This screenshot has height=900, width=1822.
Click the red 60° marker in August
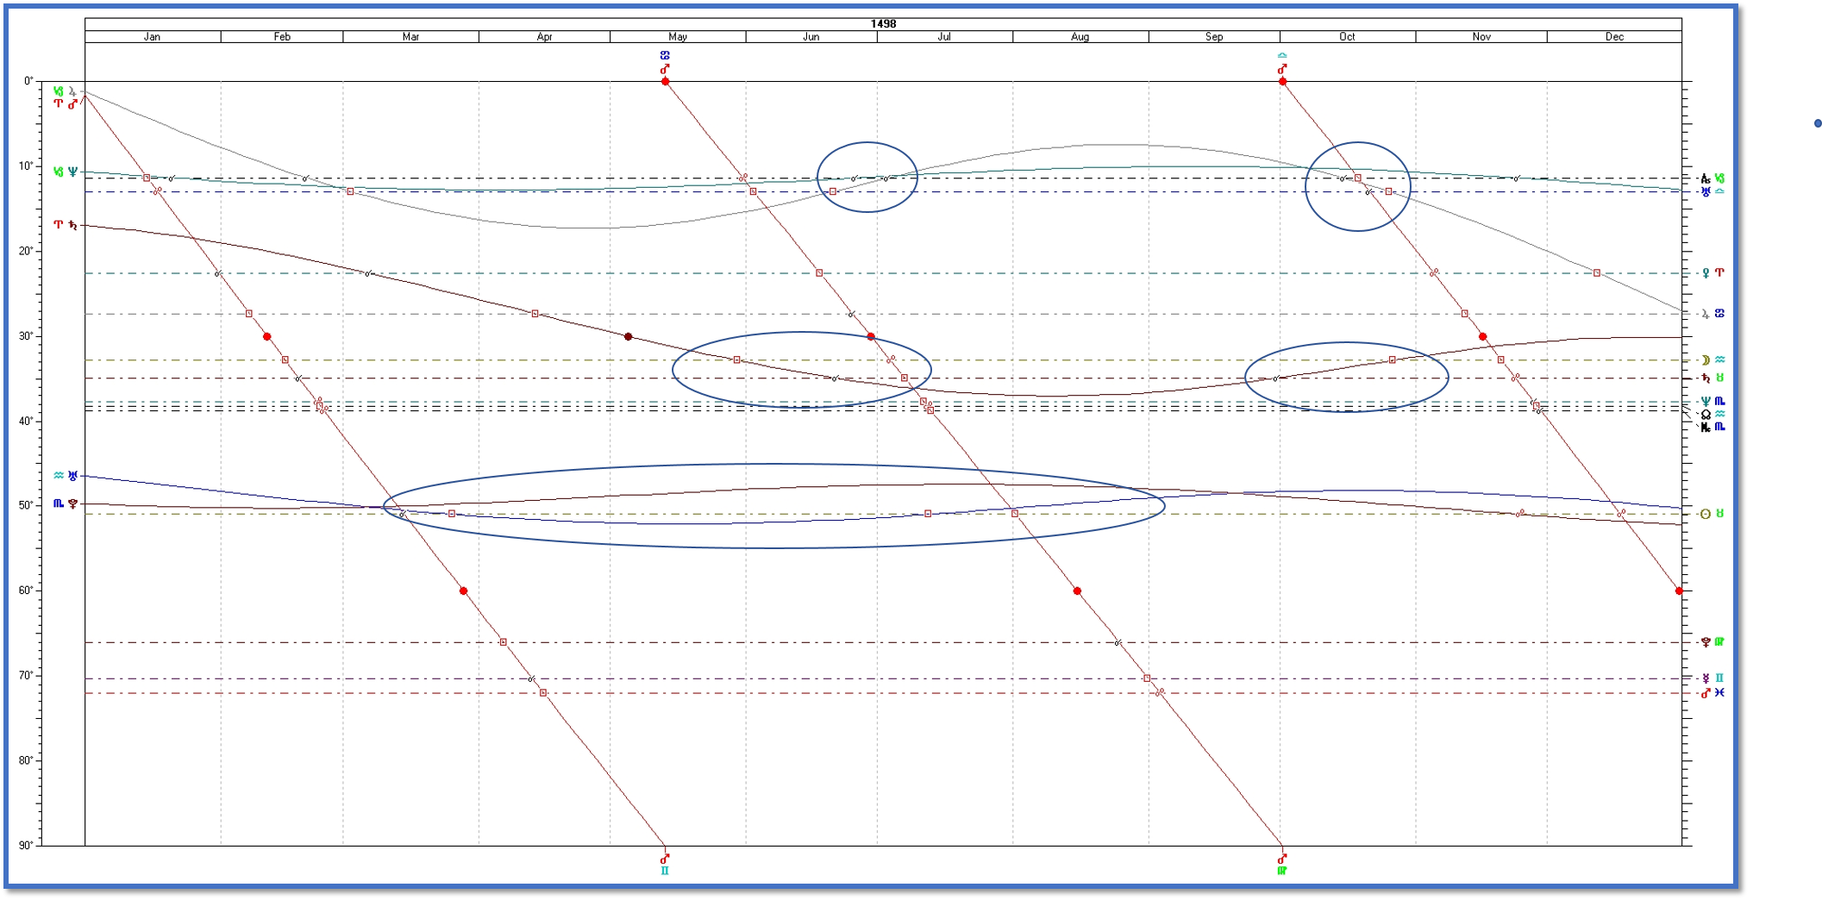pyautogui.click(x=1077, y=591)
